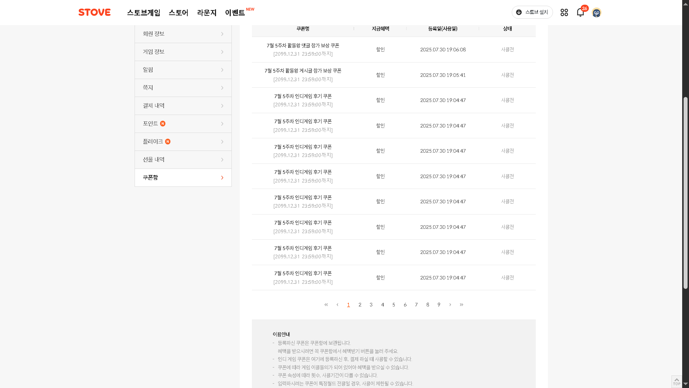
Task: Click the page vertical scrollbar thumb
Action: click(685, 193)
